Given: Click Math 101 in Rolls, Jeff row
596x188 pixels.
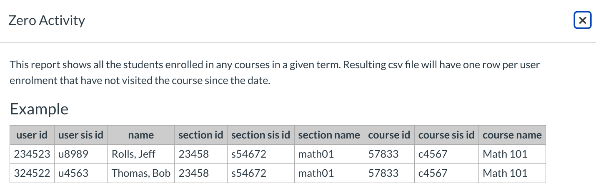Looking at the screenshot, I should click(505, 154).
